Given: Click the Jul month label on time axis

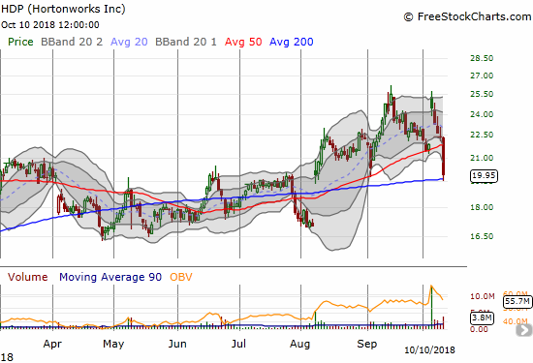Looking at the screenshot, I should pyautogui.click(x=238, y=344).
